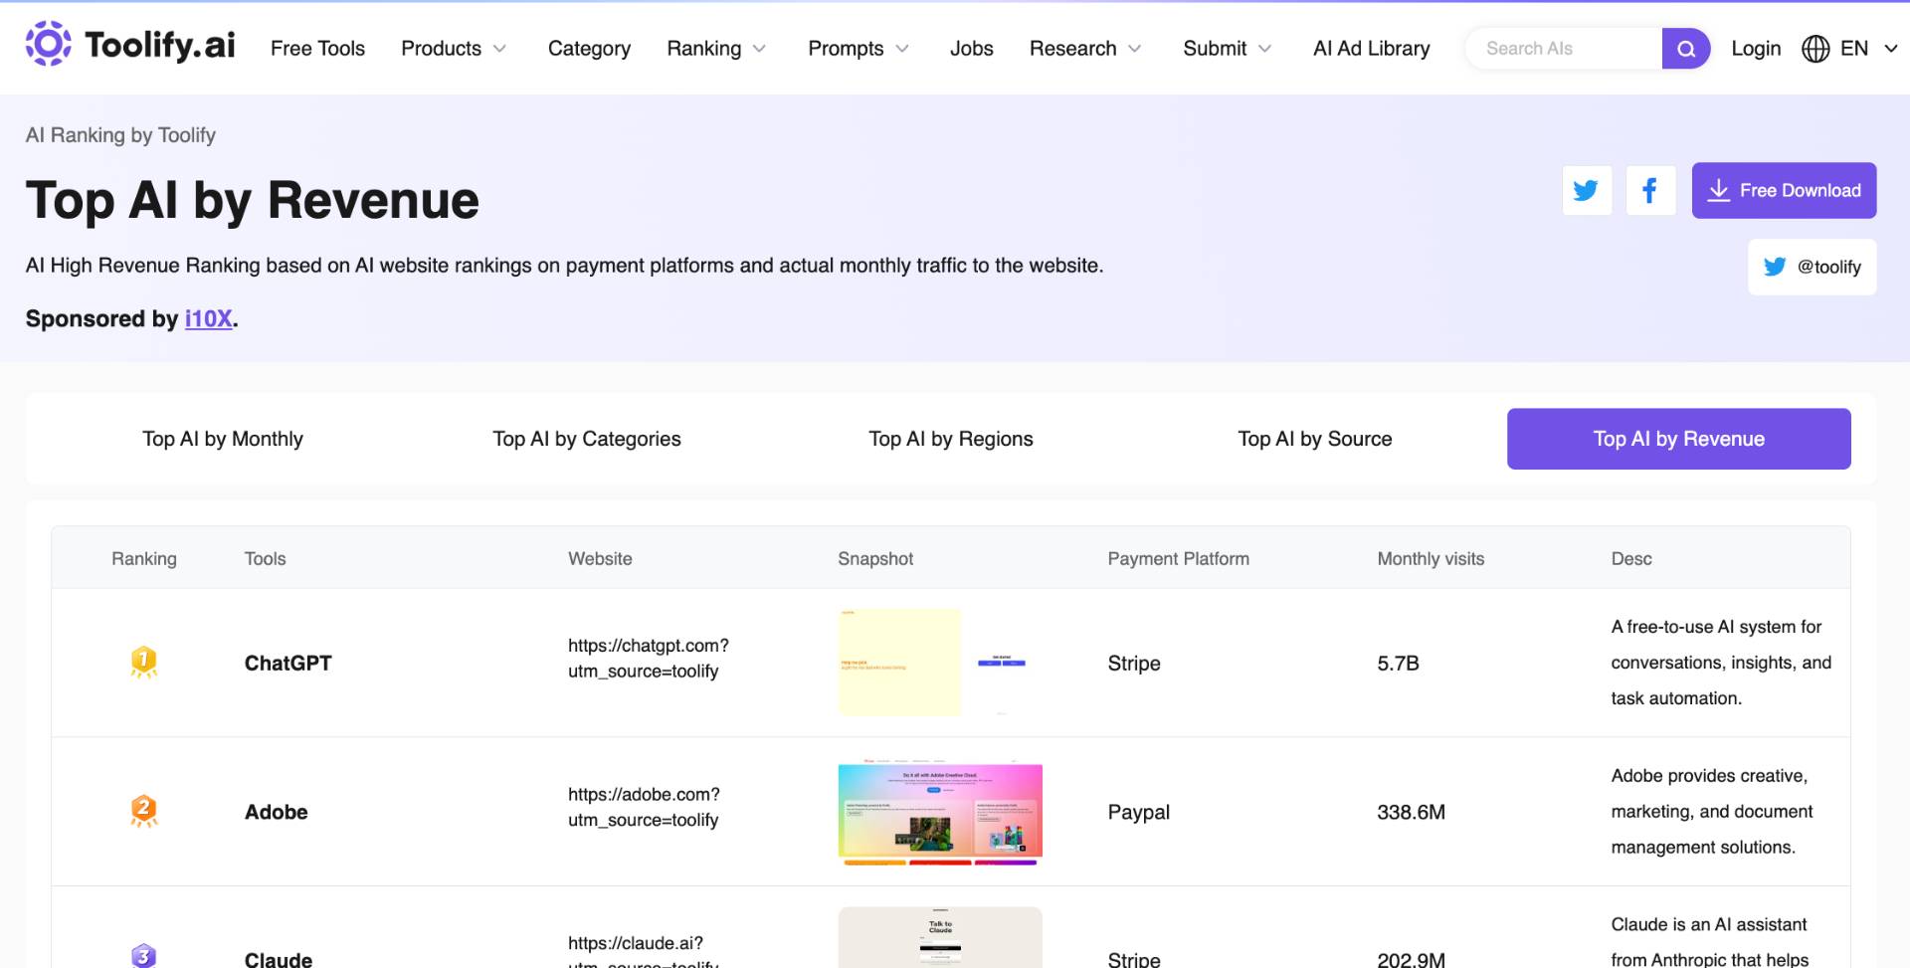Click the AI Ranking by Toolify breadcrumb
The image size is (1910, 968).
point(120,135)
